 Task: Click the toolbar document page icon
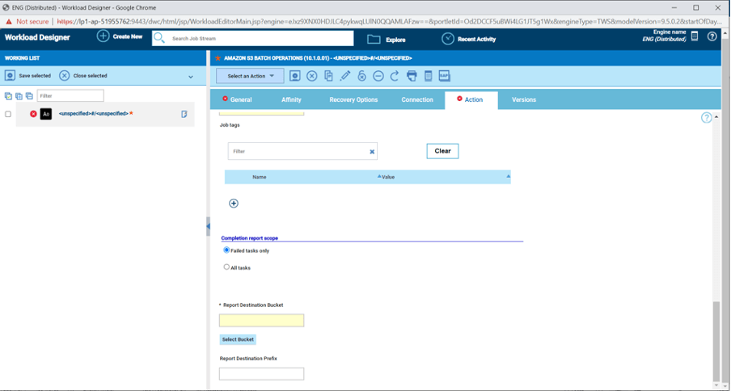pyautogui.click(x=428, y=76)
